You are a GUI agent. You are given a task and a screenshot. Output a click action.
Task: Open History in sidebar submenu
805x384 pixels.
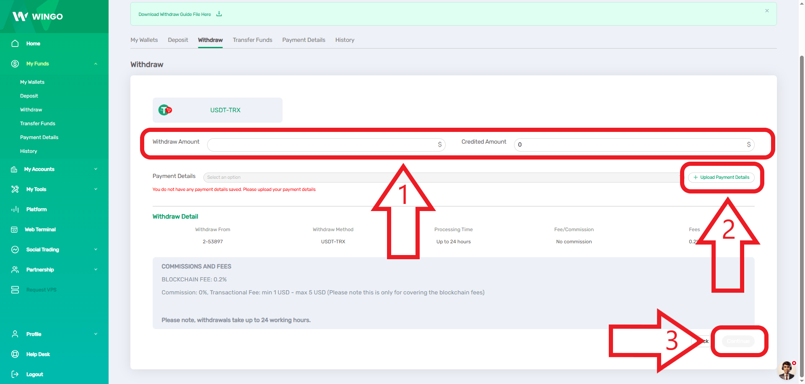tap(29, 151)
